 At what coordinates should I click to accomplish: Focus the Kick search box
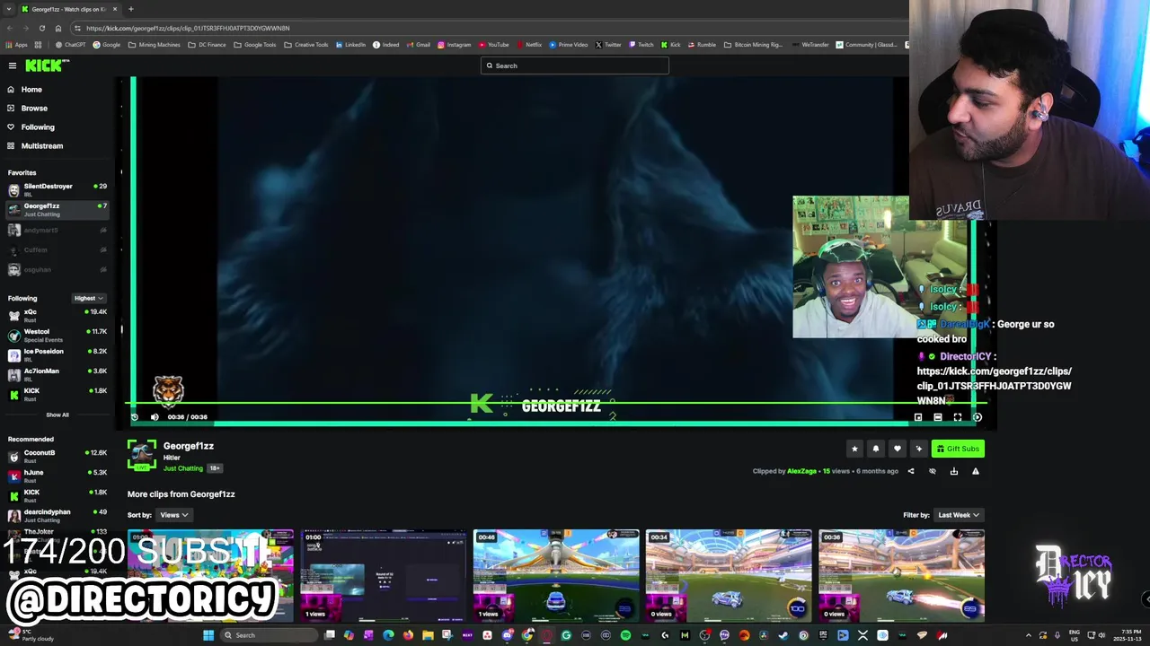click(x=575, y=65)
